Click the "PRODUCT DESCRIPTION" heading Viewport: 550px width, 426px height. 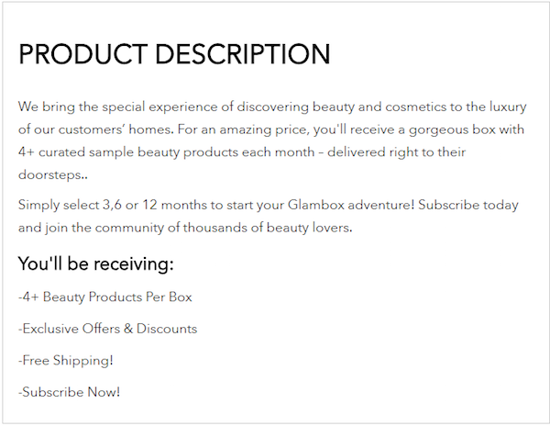[174, 54]
